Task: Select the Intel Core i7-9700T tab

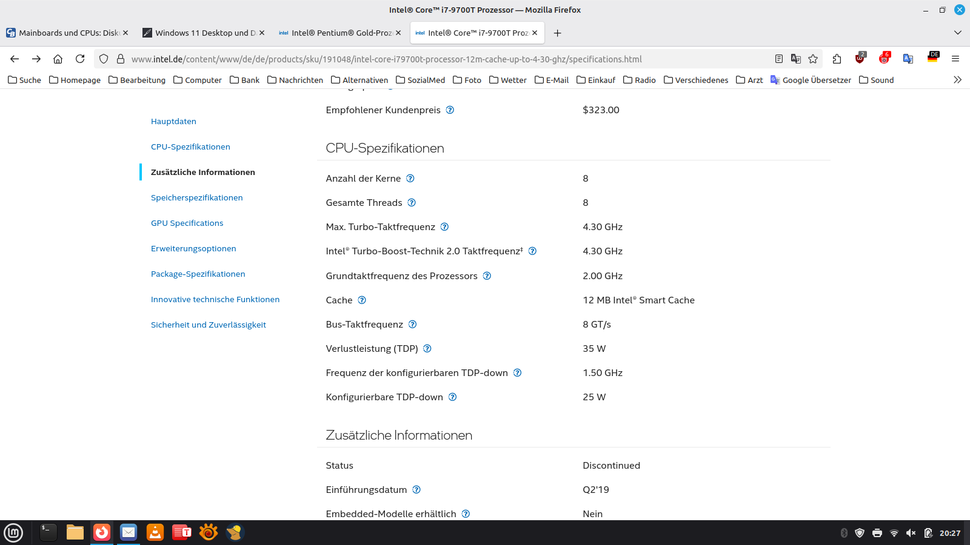Action: coord(477,33)
